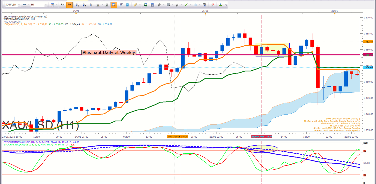Viewport: 376px width, 184px height.
Task: Select the parallel lines channel tool
Action: click(x=159, y=5)
